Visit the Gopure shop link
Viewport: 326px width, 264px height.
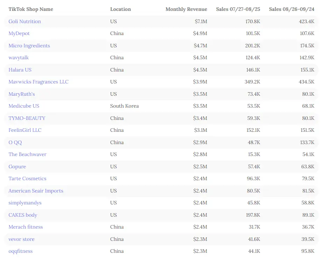click(17, 167)
